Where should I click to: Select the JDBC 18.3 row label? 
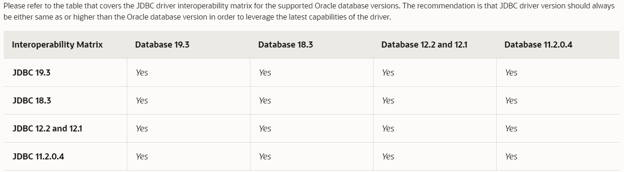32,101
